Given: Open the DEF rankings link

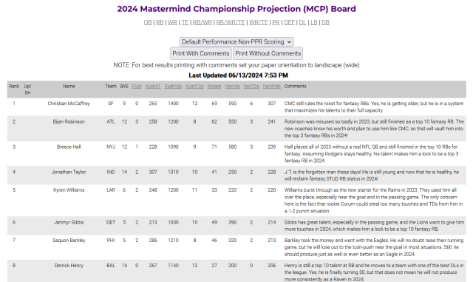Looking at the screenshot, I should coord(289,22).
